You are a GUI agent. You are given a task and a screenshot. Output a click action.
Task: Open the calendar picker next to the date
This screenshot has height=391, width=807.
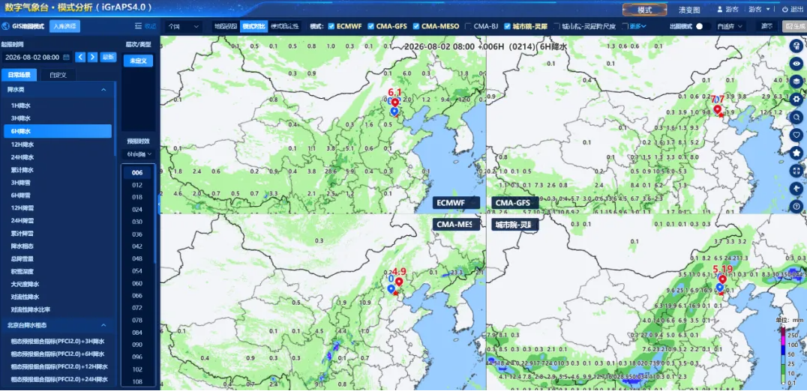pyautogui.click(x=67, y=57)
